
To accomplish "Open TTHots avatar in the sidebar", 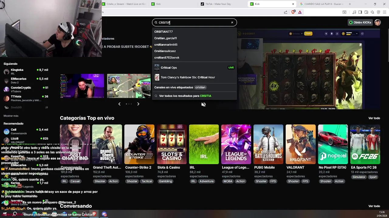I will (6, 98).
